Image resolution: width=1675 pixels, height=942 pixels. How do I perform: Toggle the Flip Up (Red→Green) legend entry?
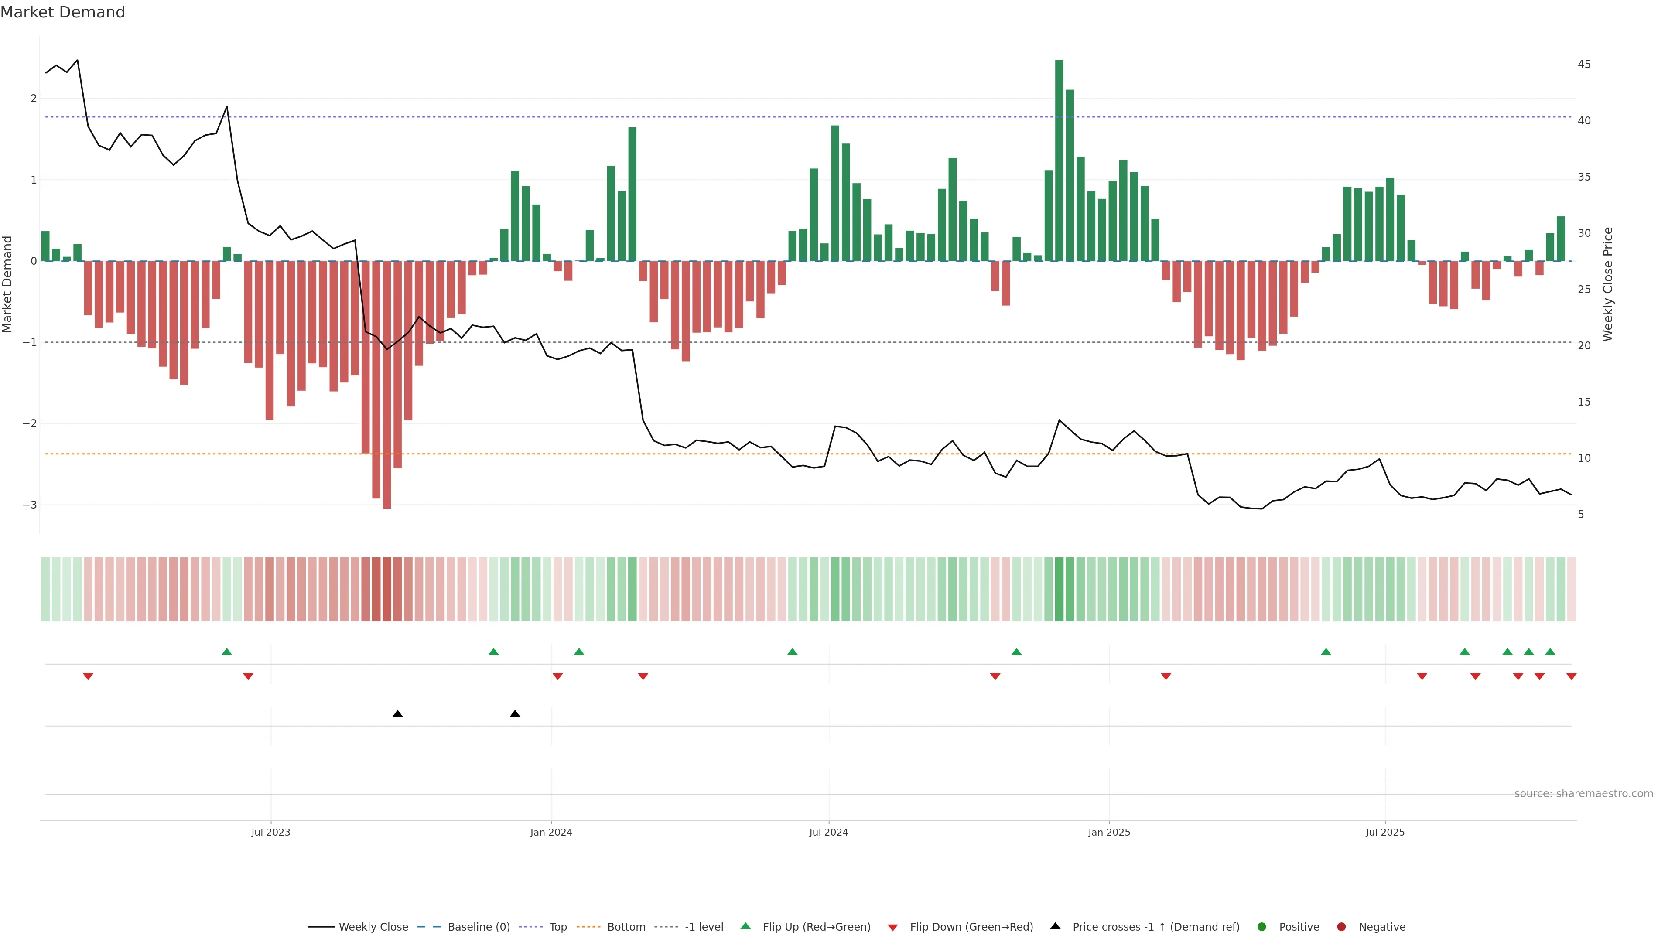816,927
